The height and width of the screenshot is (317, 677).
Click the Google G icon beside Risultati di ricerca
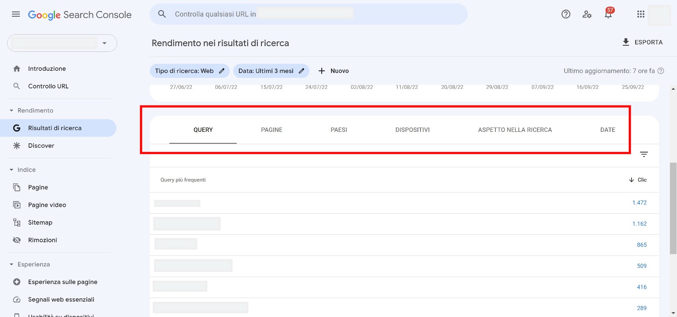click(x=17, y=128)
